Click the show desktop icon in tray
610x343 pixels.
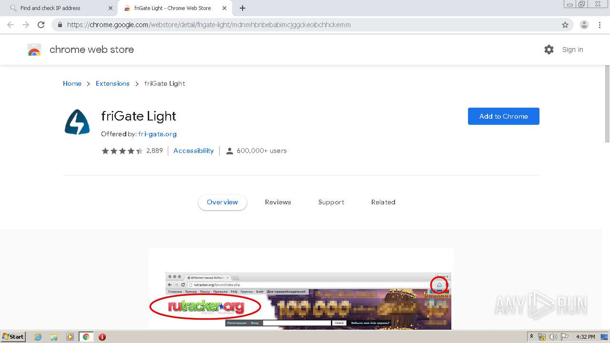604,337
